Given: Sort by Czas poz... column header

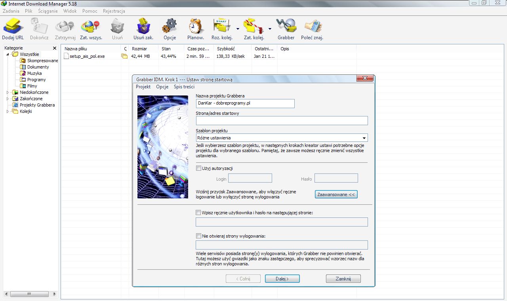Looking at the screenshot, I should pyautogui.click(x=199, y=49).
